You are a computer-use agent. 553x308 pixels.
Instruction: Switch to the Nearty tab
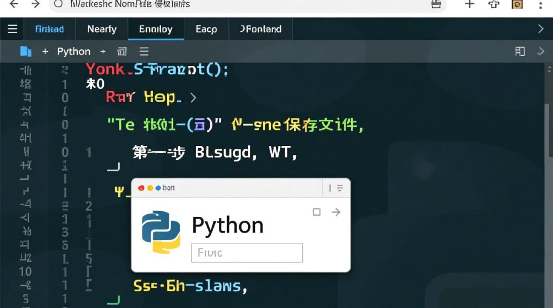pyautogui.click(x=101, y=29)
